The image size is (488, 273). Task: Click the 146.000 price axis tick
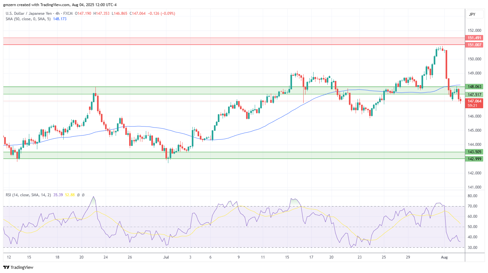[x=475, y=116]
